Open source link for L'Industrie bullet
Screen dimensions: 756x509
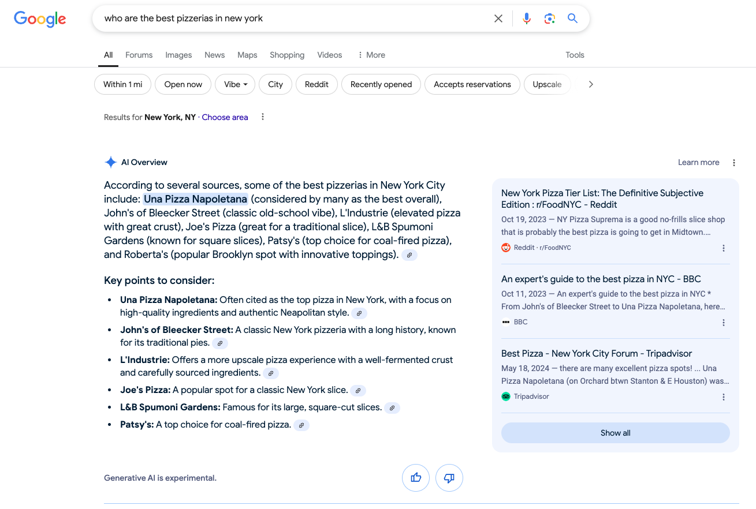(x=271, y=373)
